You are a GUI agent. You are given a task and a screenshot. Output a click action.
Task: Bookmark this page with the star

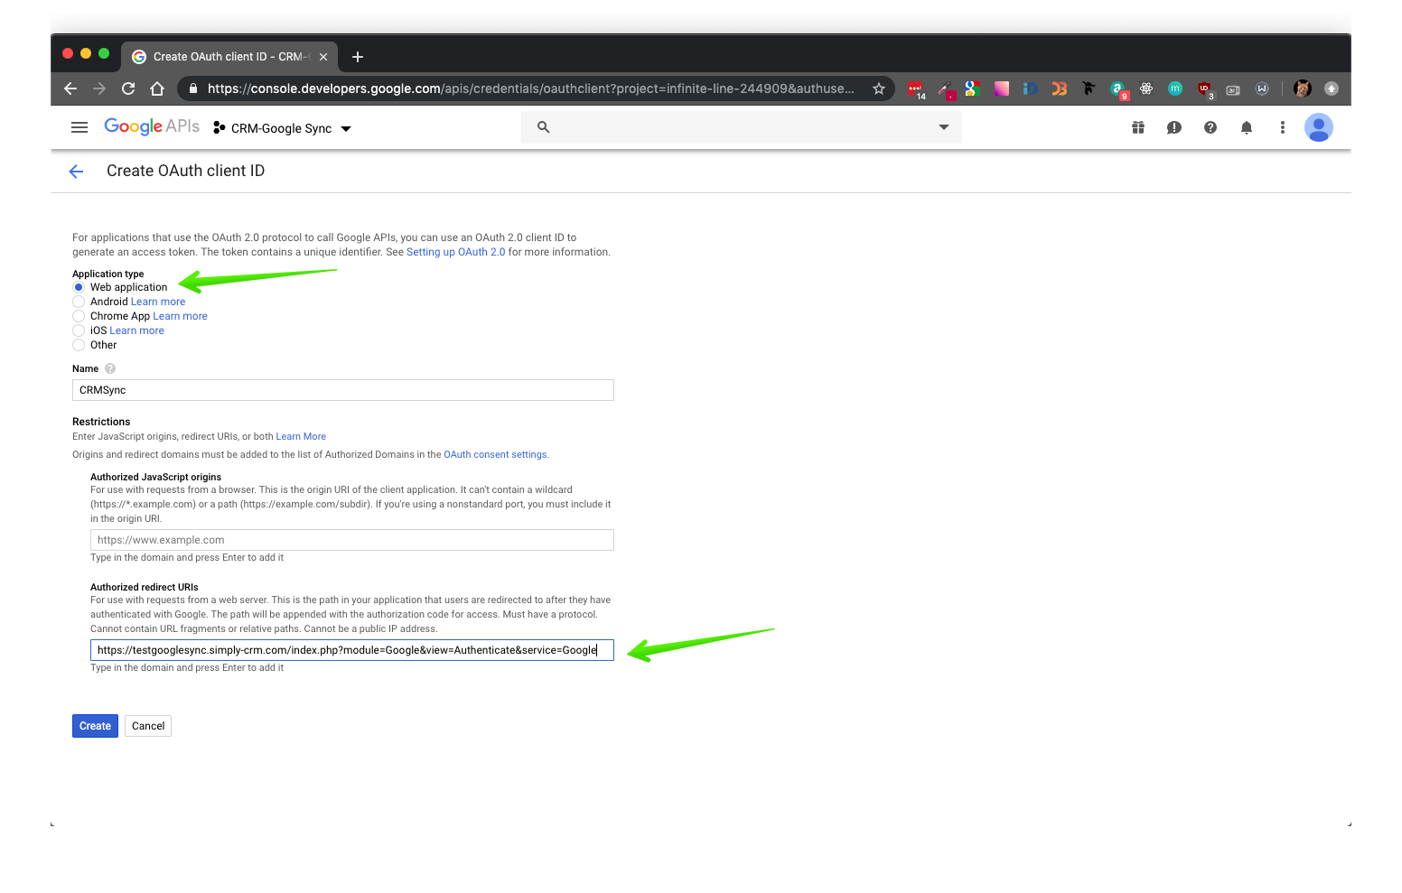tap(879, 88)
